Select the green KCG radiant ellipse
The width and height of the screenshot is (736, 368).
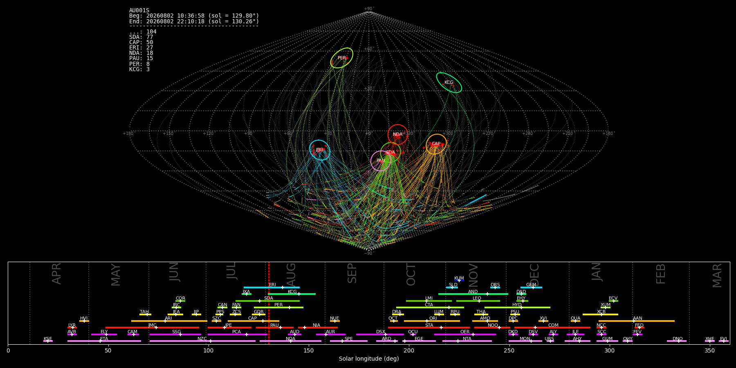[449, 83]
